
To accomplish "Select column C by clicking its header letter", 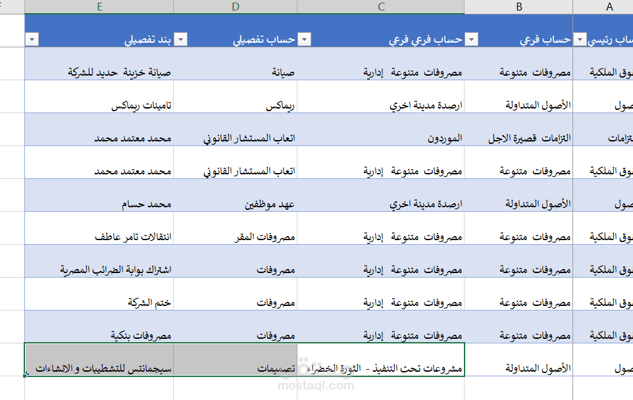I will 380,7.
